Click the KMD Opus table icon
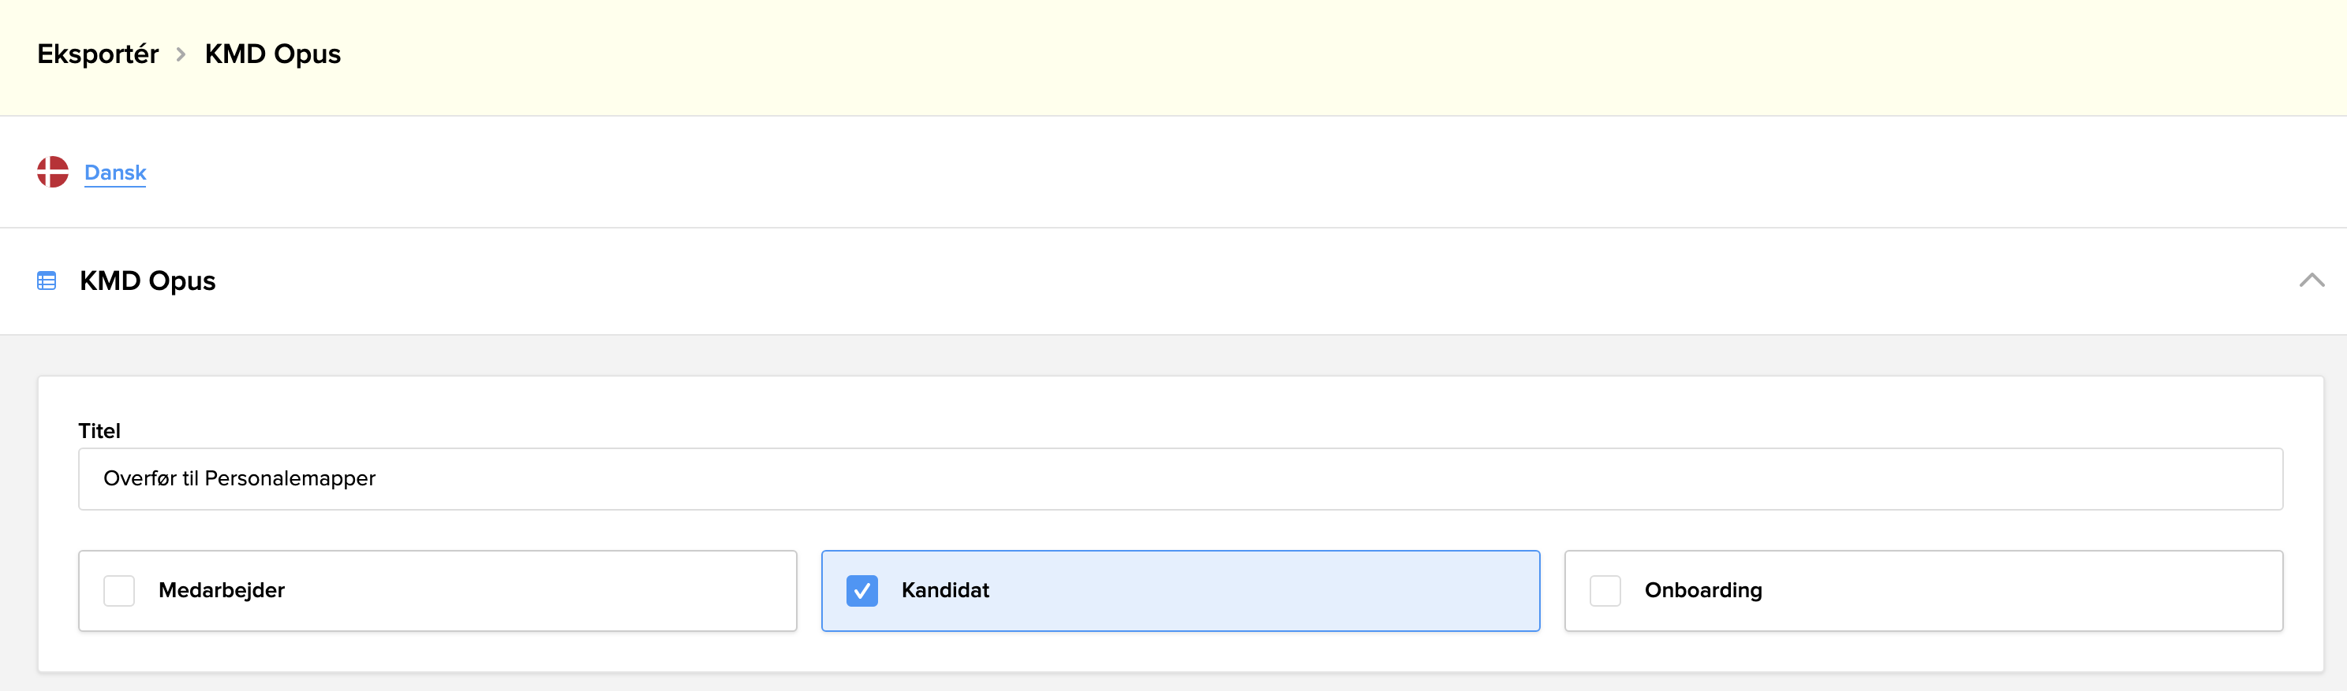 (47, 280)
